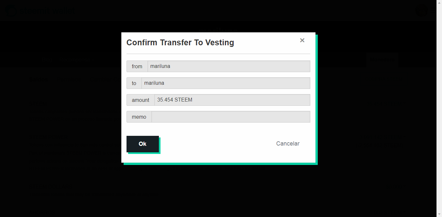Screen dimensions: 442x217
Task: Click the to field showing mariluna
Action: coord(226,83)
